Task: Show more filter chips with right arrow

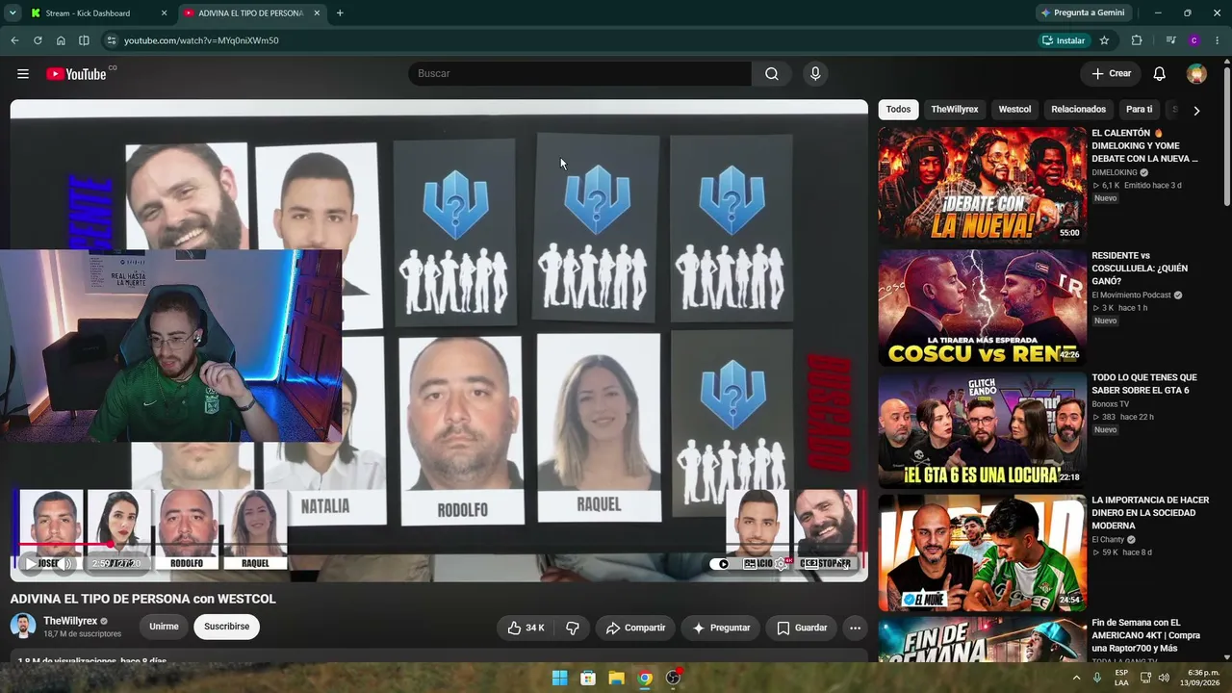Action: click(x=1196, y=111)
